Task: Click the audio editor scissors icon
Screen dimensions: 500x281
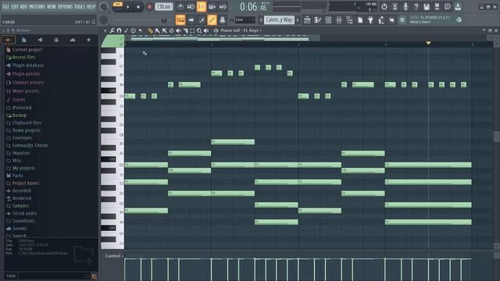Action: tap(395, 7)
